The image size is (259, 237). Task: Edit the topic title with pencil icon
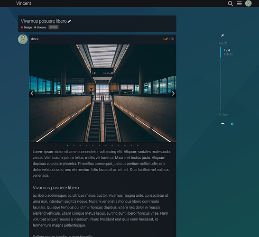pos(69,21)
